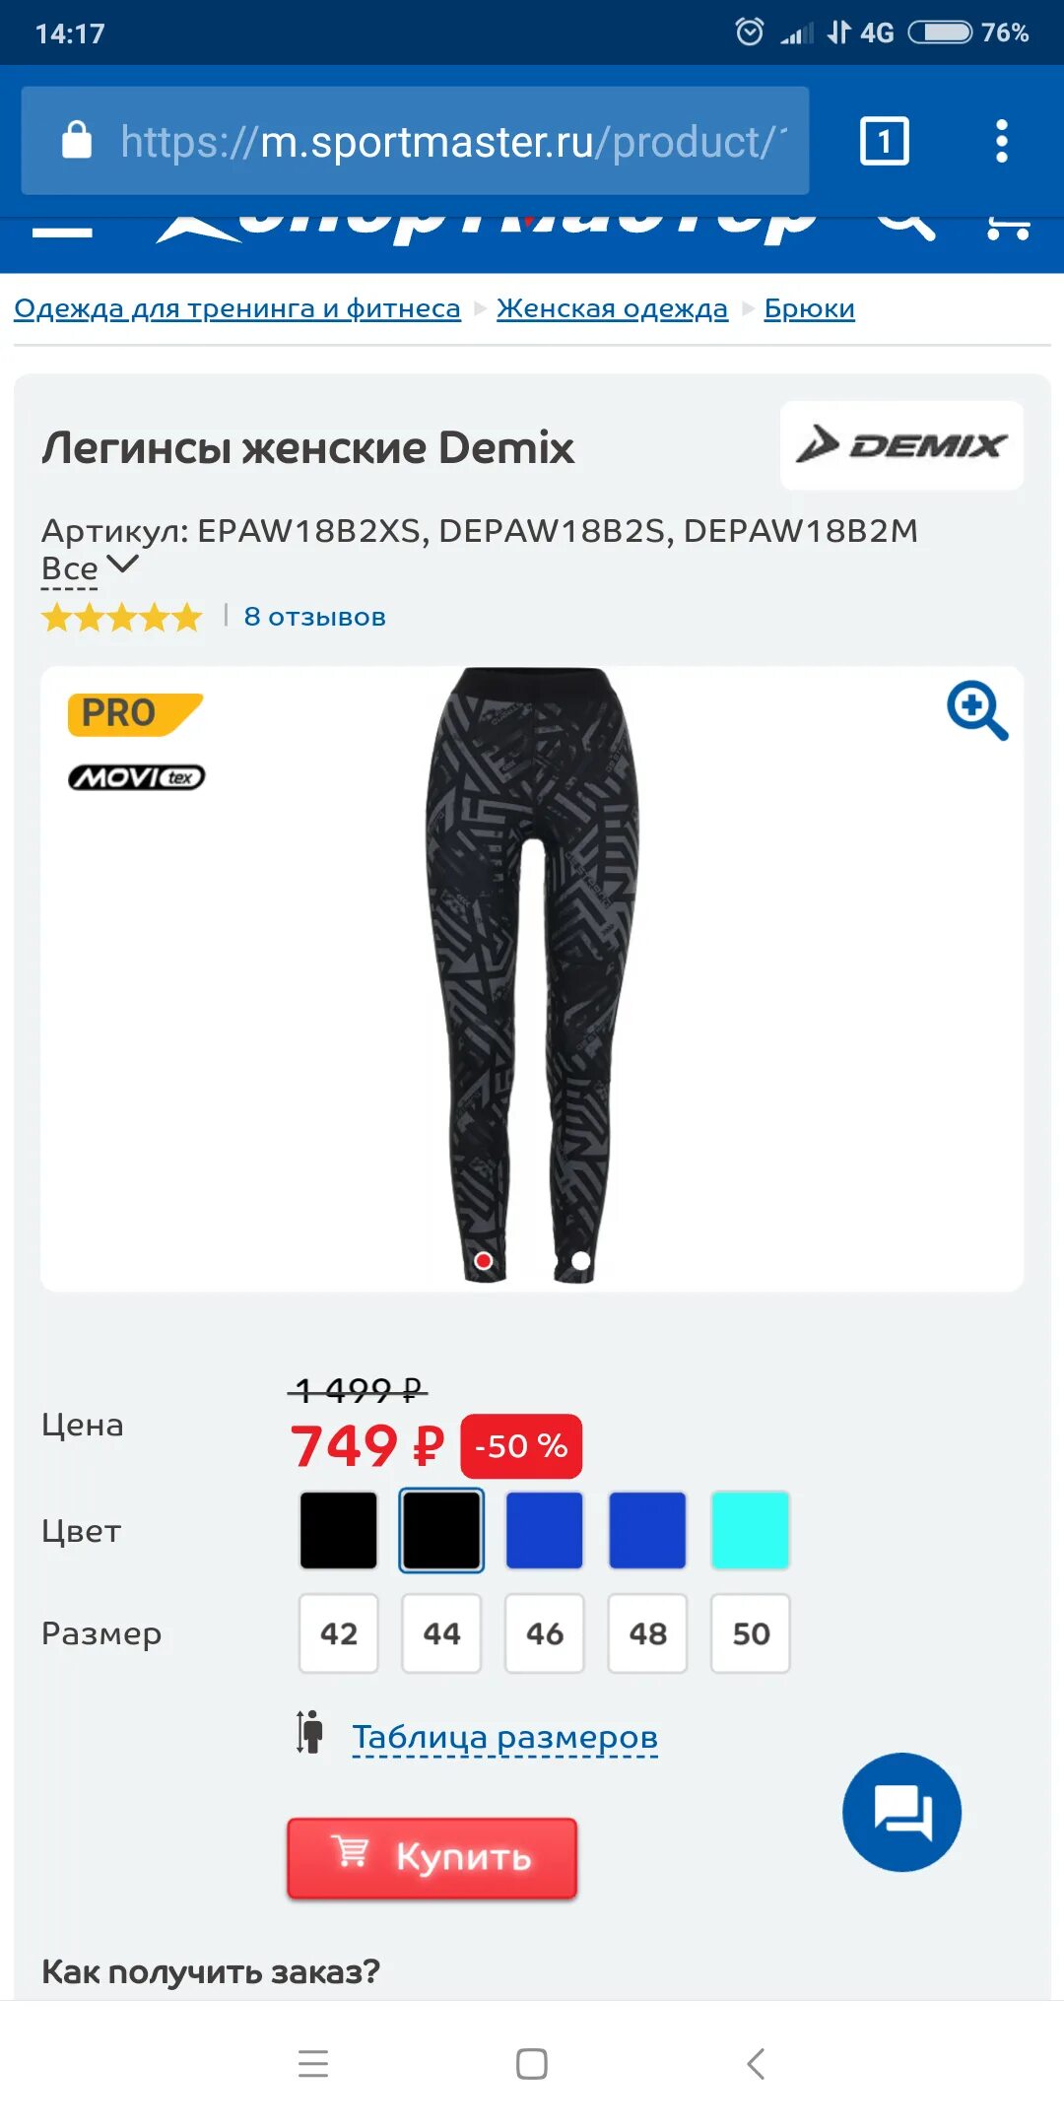The width and height of the screenshot is (1064, 2128).
Task: Select size 50
Action: [751, 1633]
